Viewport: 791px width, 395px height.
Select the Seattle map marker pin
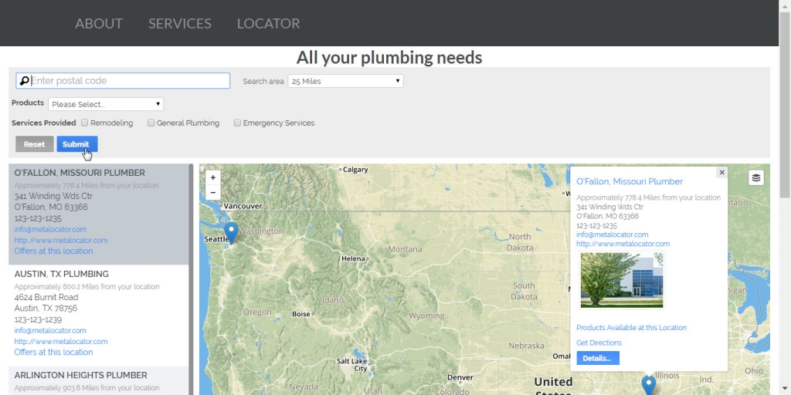(x=231, y=233)
